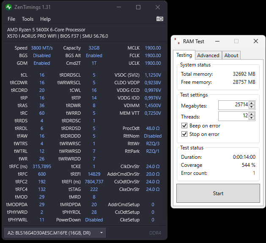
Task: Open the Tools menu in ZenTimings
Action: coord(27,19)
